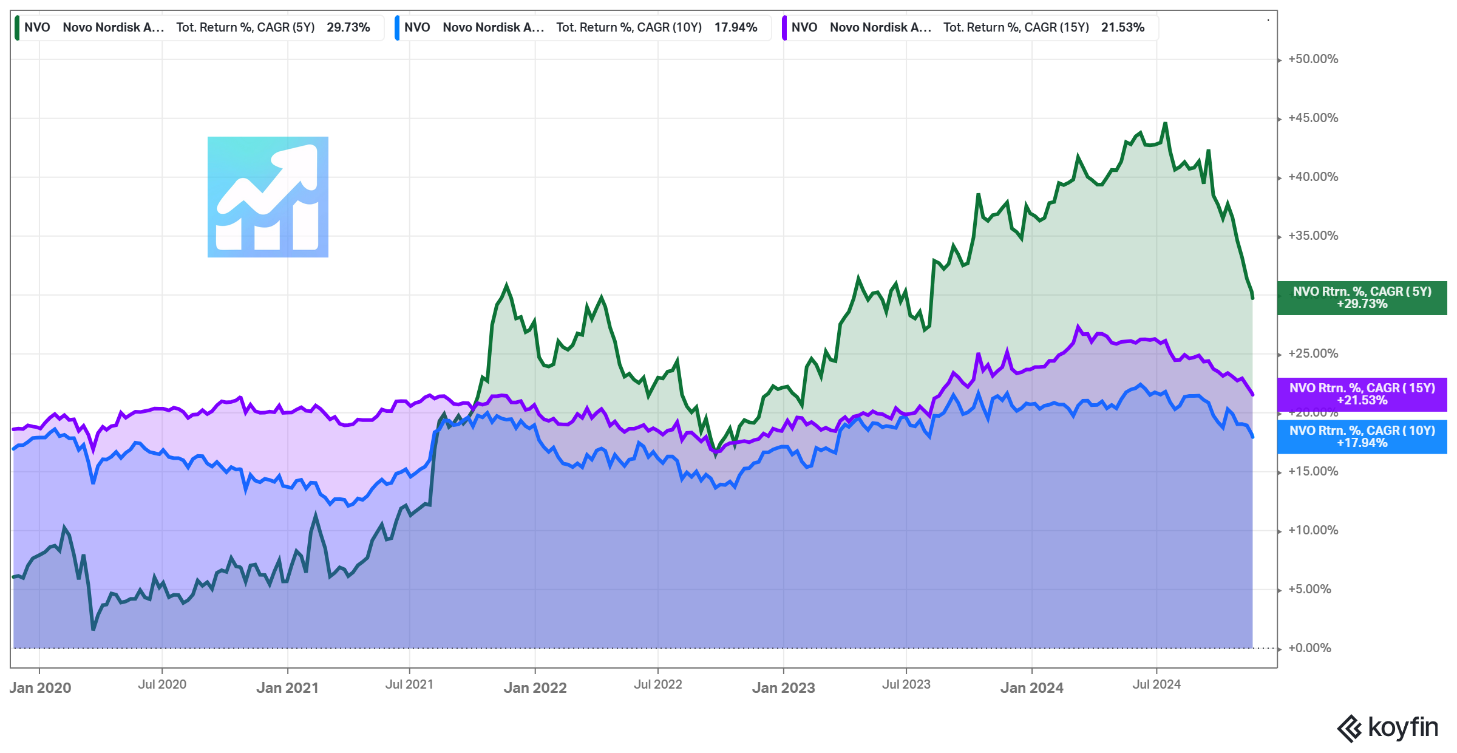Image resolution: width=1457 pixels, height=753 pixels.
Task: Click the Jan 2024 axis label
Action: [1032, 688]
